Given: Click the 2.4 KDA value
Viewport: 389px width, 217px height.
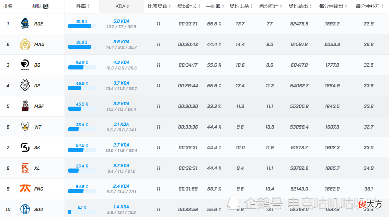Looking at the screenshot, I should [x=121, y=186].
